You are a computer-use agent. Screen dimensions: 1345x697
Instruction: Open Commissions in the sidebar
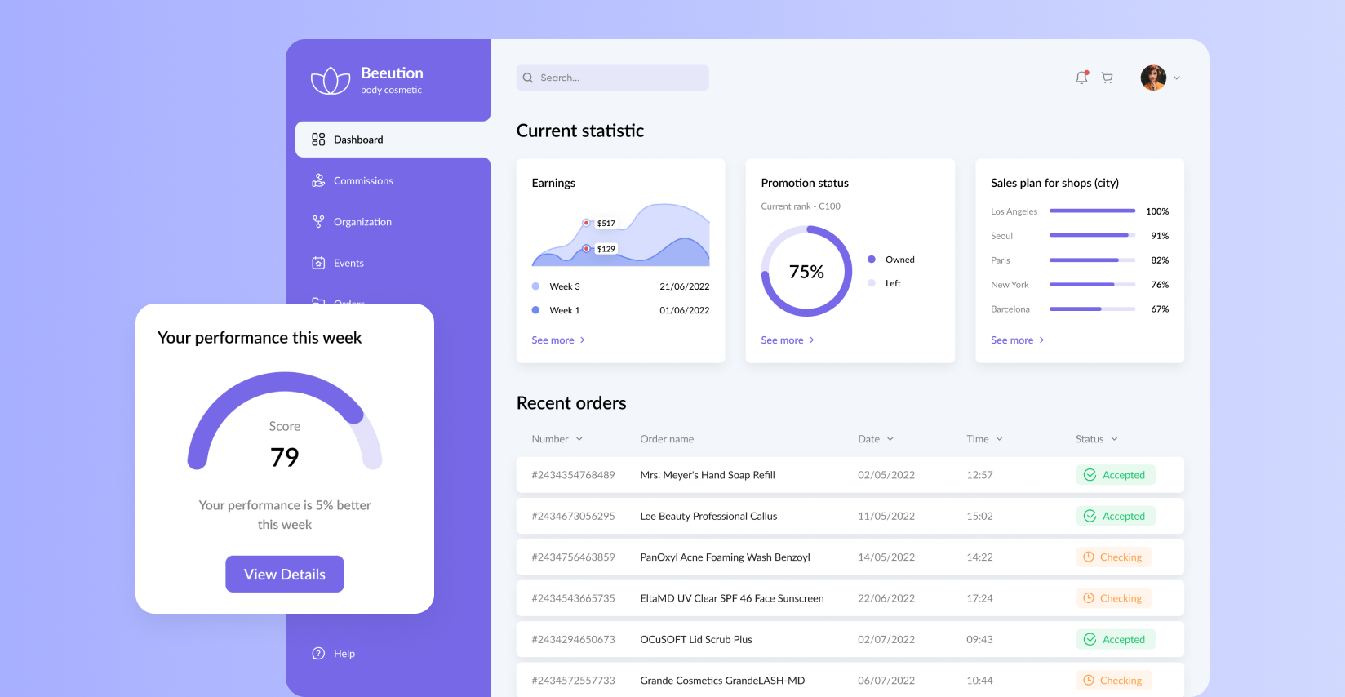point(363,180)
